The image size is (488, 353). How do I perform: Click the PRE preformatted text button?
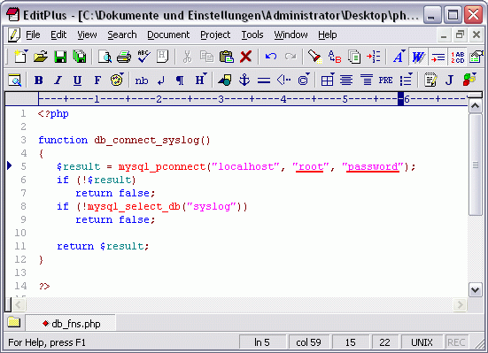[385, 81]
